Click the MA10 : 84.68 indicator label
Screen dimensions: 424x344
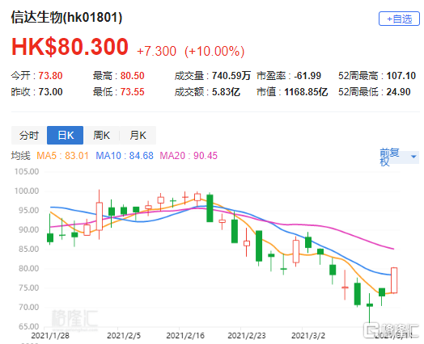tap(125, 156)
